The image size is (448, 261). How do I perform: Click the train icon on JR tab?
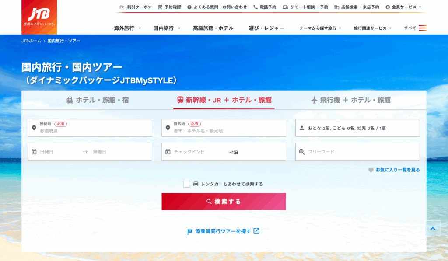[180, 100]
